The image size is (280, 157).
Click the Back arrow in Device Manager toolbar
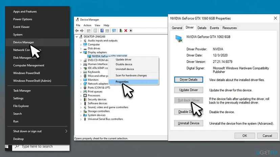click(x=77, y=31)
